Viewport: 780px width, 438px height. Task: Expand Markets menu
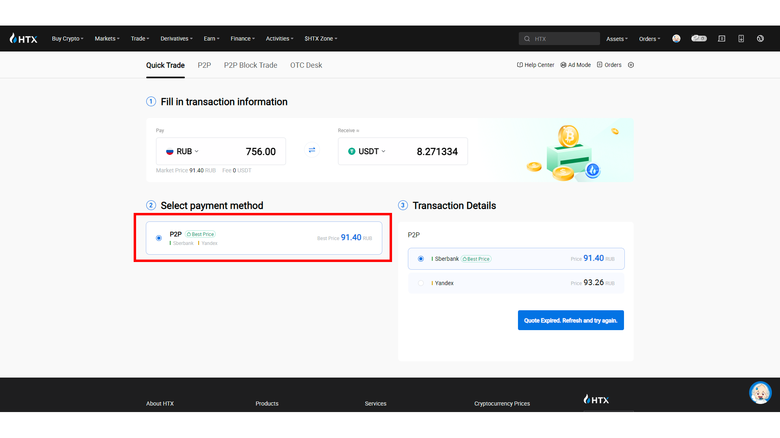(x=107, y=39)
